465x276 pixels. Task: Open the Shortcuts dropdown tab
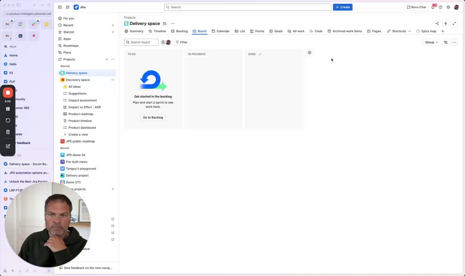[x=399, y=31]
